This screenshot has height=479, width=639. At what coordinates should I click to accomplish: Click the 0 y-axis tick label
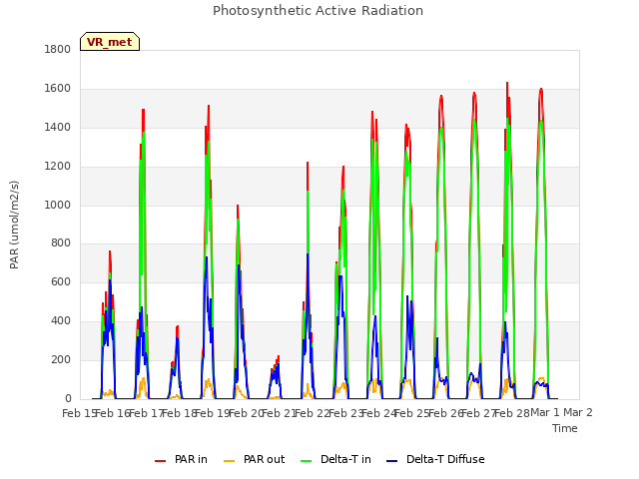tap(68, 399)
